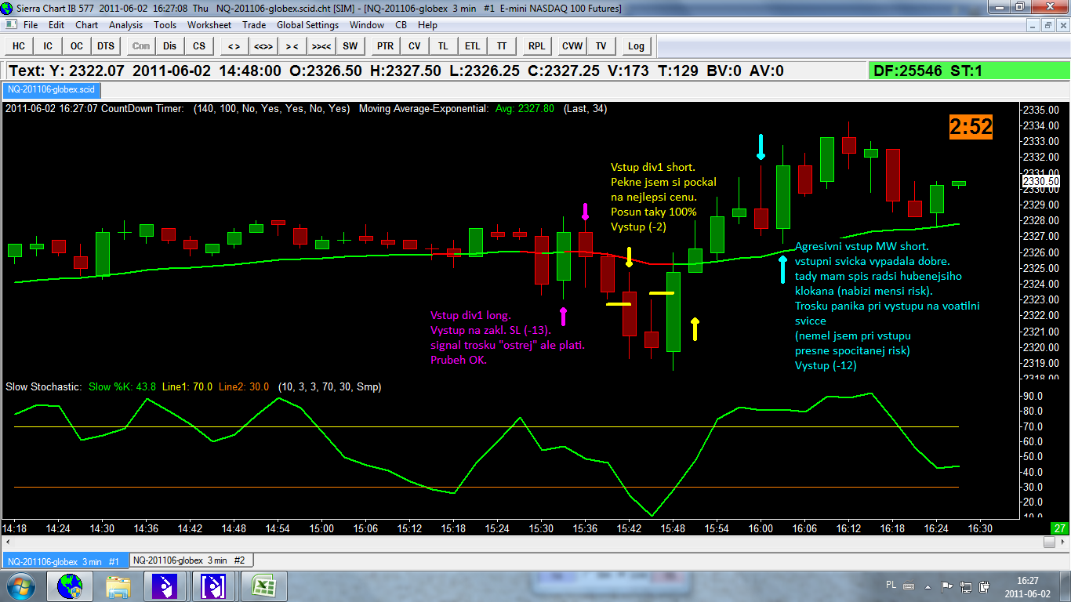Click the '>><<' bar spacing button
This screenshot has height=602, width=1071.
pyautogui.click(x=321, y=46)
